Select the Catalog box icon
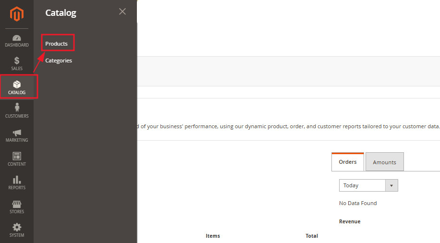Screen dimensions: 440x243 point(17,85)
